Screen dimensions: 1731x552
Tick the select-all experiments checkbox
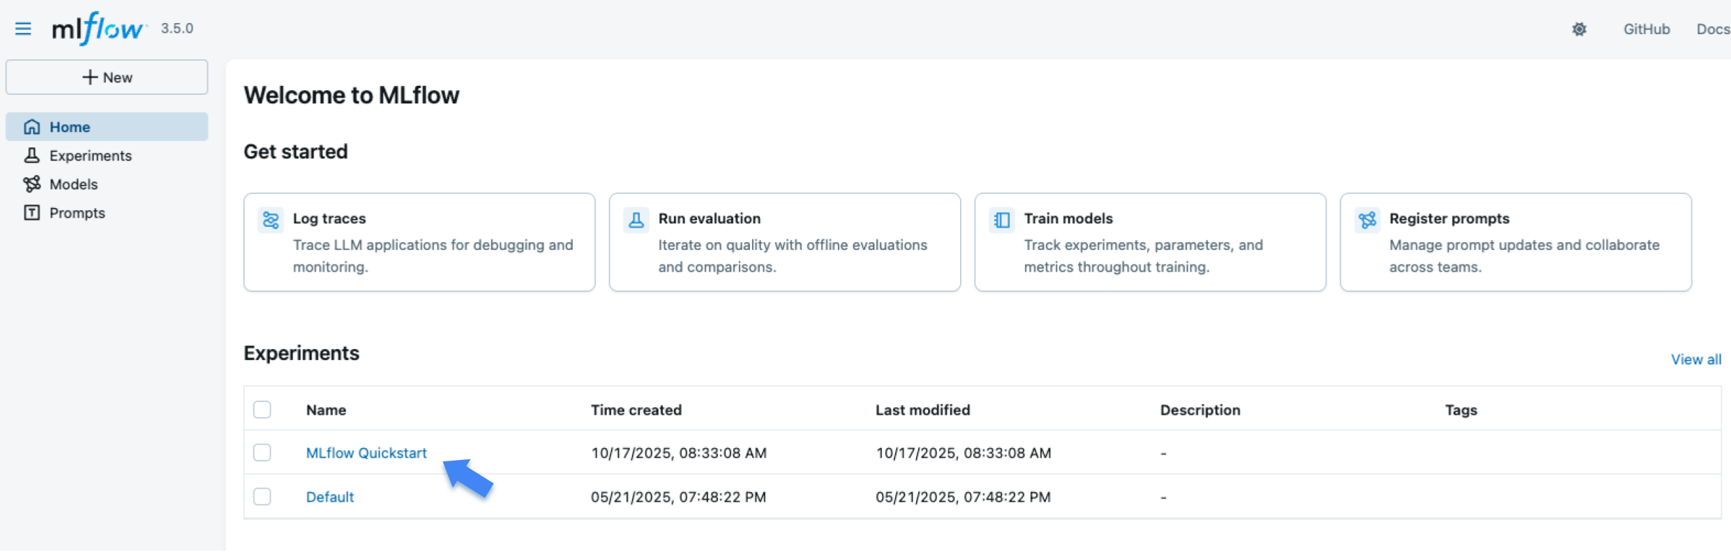click(262, 410)
